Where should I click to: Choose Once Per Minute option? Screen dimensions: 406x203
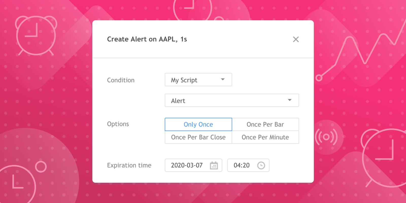pyautogui.click(x=265, y=137)
